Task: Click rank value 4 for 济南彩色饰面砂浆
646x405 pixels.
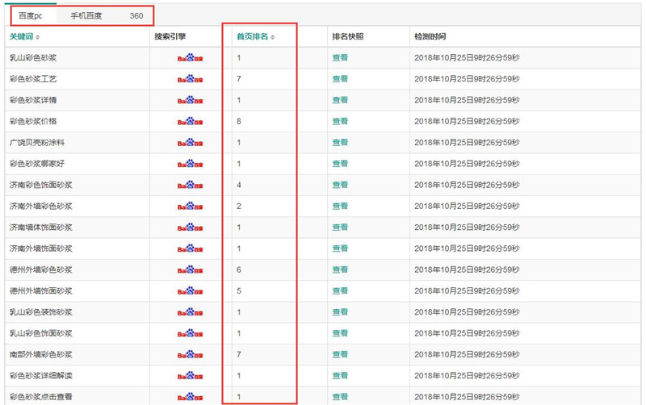Action: pos(239,185)
